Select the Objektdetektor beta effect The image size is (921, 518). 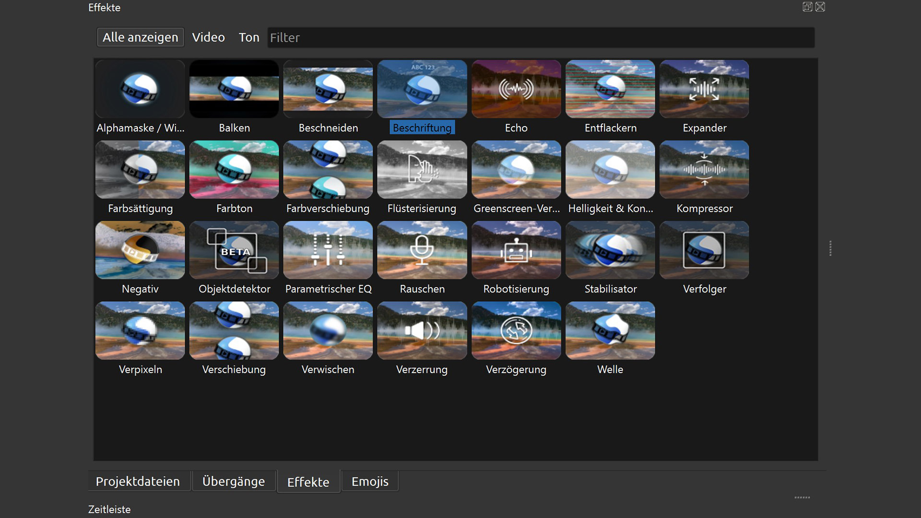point(234,250)
